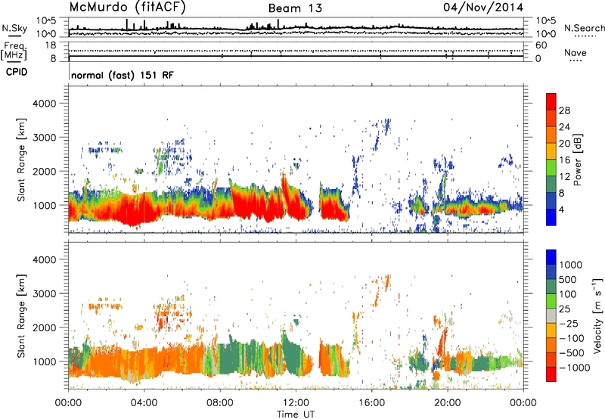Click the '12:00' time tick label
This screenshot has width=605, height=419.
pyautogui.click(x=296, y=403)
